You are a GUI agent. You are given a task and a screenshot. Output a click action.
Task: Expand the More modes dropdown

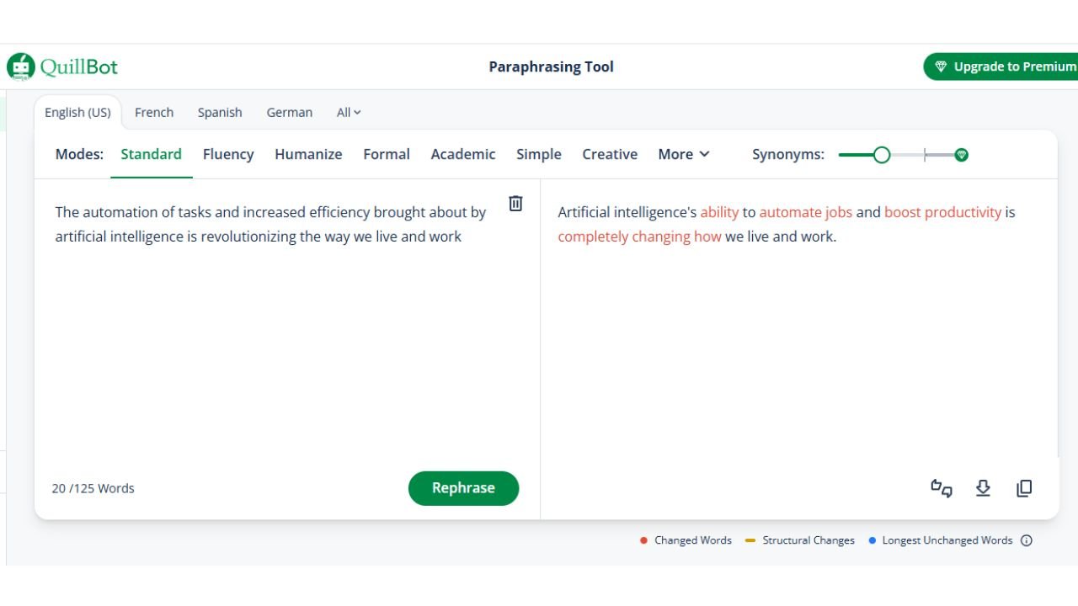[x=683, y=155]
